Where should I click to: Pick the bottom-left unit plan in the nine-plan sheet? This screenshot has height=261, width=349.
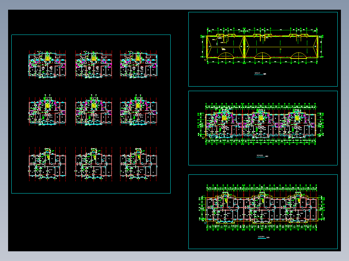tap(47, 164)
